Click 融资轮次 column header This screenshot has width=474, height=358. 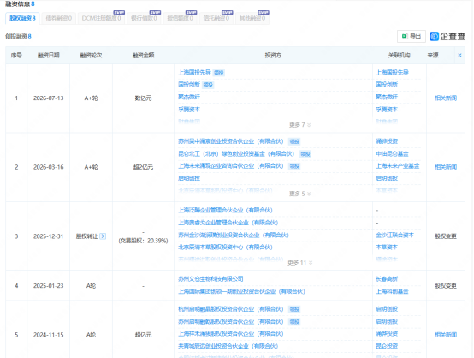(x=91, y=55)
